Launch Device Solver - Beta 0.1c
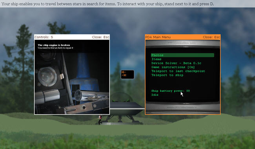This screenshot has width=255, height=149. [176, 63]
